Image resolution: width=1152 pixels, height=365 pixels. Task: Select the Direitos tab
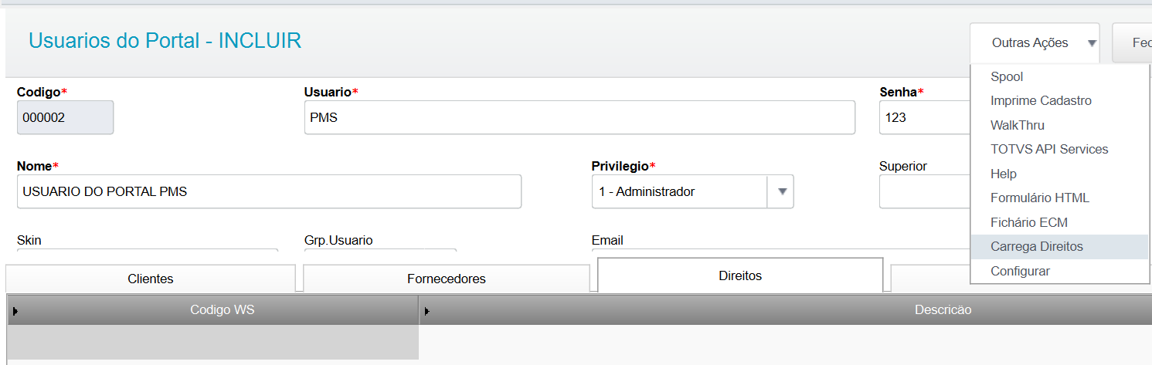tap(739, 275)
